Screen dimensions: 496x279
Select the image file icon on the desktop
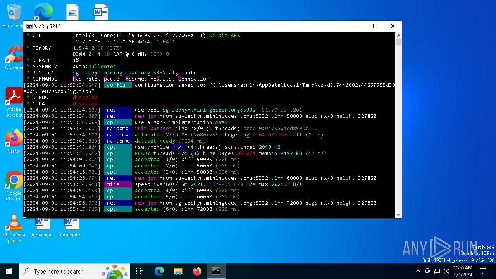(x=72, y=12)
